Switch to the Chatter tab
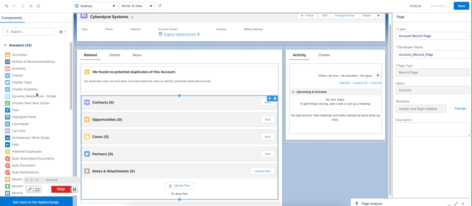 click(324, 55)
